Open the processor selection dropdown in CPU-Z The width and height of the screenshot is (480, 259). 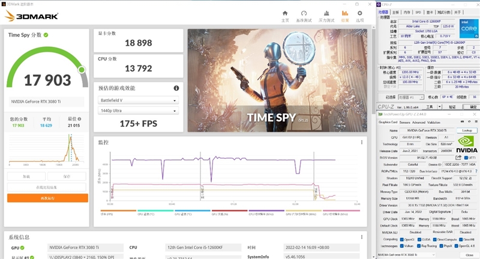pyautogui.click(x=411, y=97)
